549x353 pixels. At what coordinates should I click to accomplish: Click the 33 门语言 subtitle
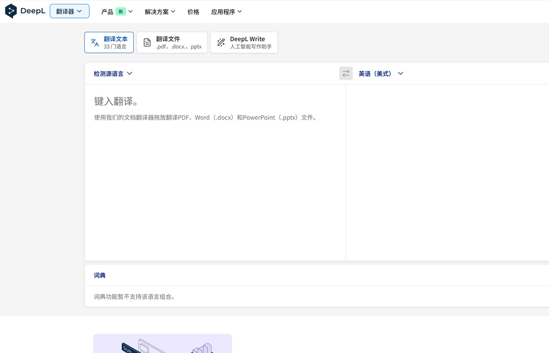pyautogui.click(x=115, y=47)
